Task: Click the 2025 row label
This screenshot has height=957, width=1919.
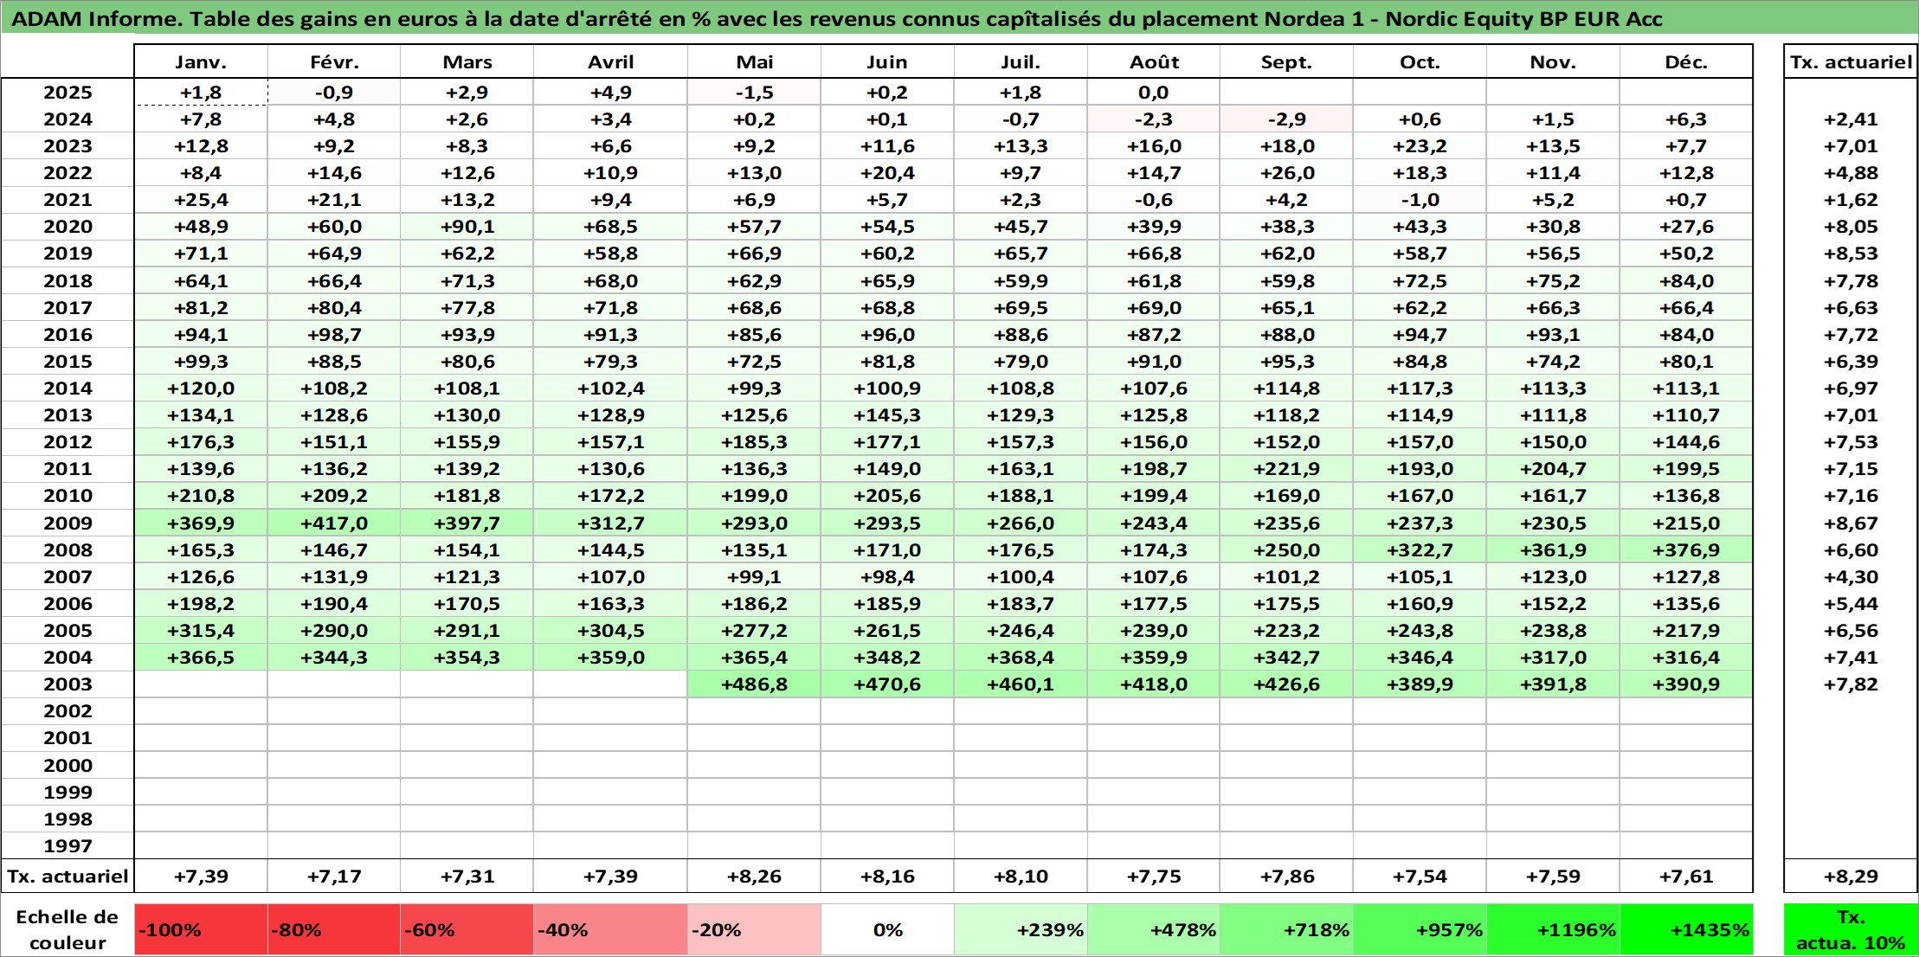Action: click(68, 93)
